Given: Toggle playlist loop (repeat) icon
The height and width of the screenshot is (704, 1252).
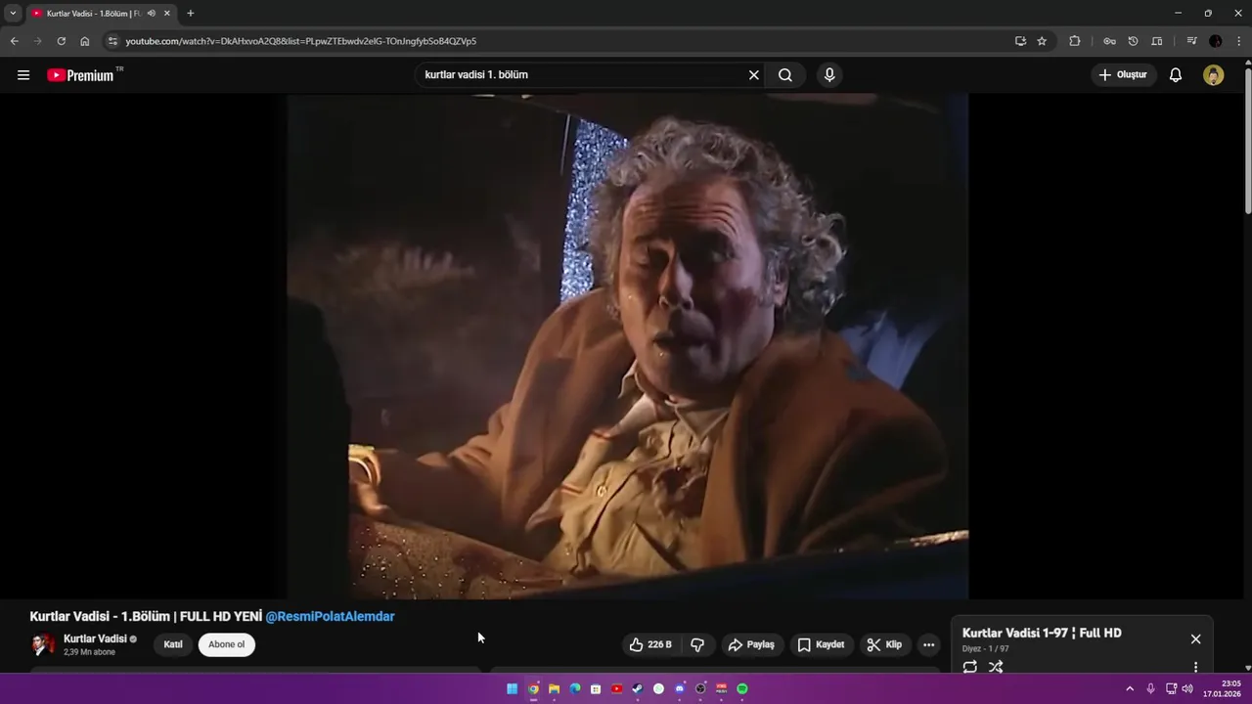Looking at the screenshot, I should (x=970, y=667).
